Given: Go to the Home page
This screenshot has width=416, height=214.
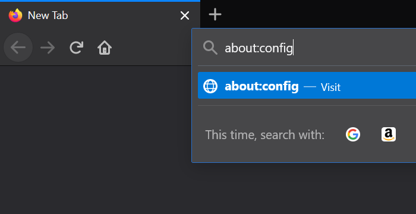Looking at the screenshot, I should pos(105,48).
